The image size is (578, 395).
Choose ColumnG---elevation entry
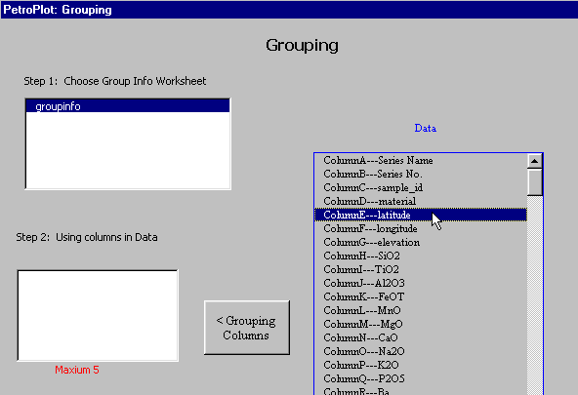[x=421, y=242]
